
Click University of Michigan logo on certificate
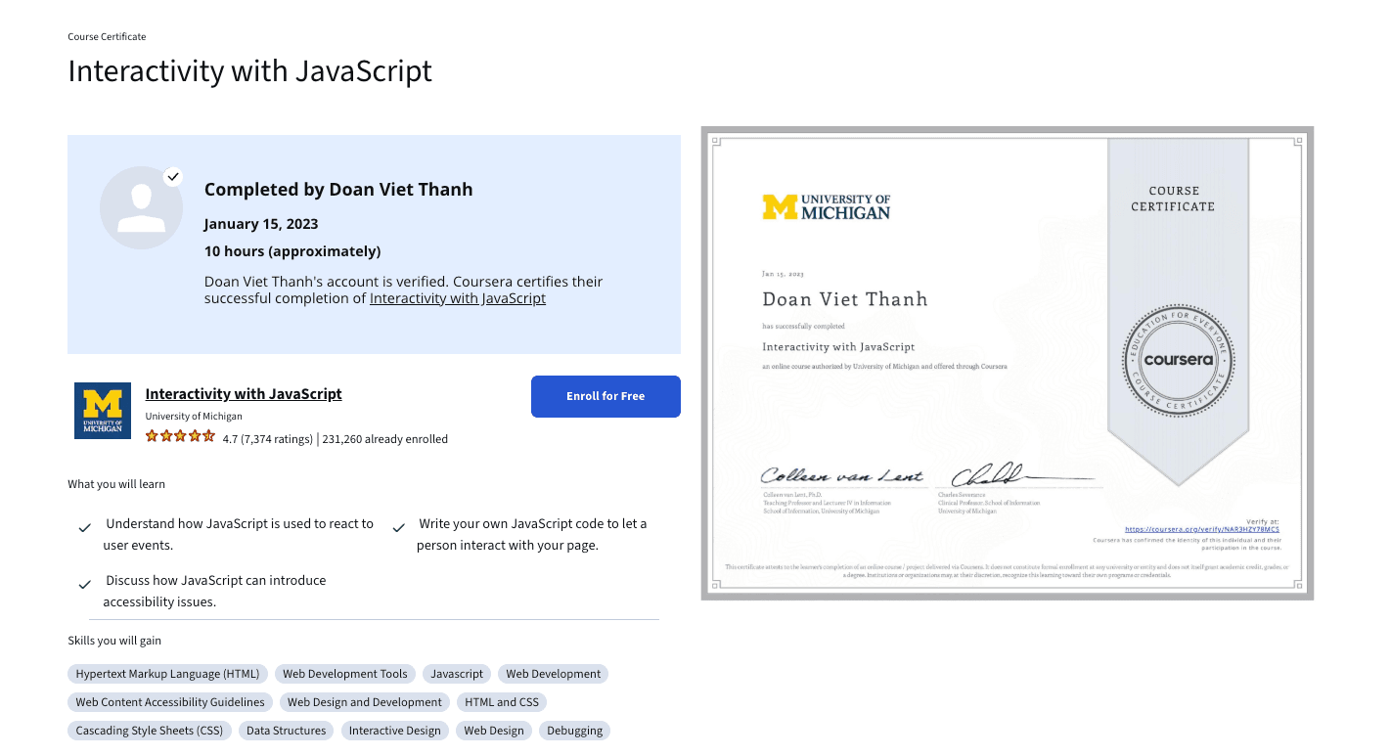coord(827,206)
